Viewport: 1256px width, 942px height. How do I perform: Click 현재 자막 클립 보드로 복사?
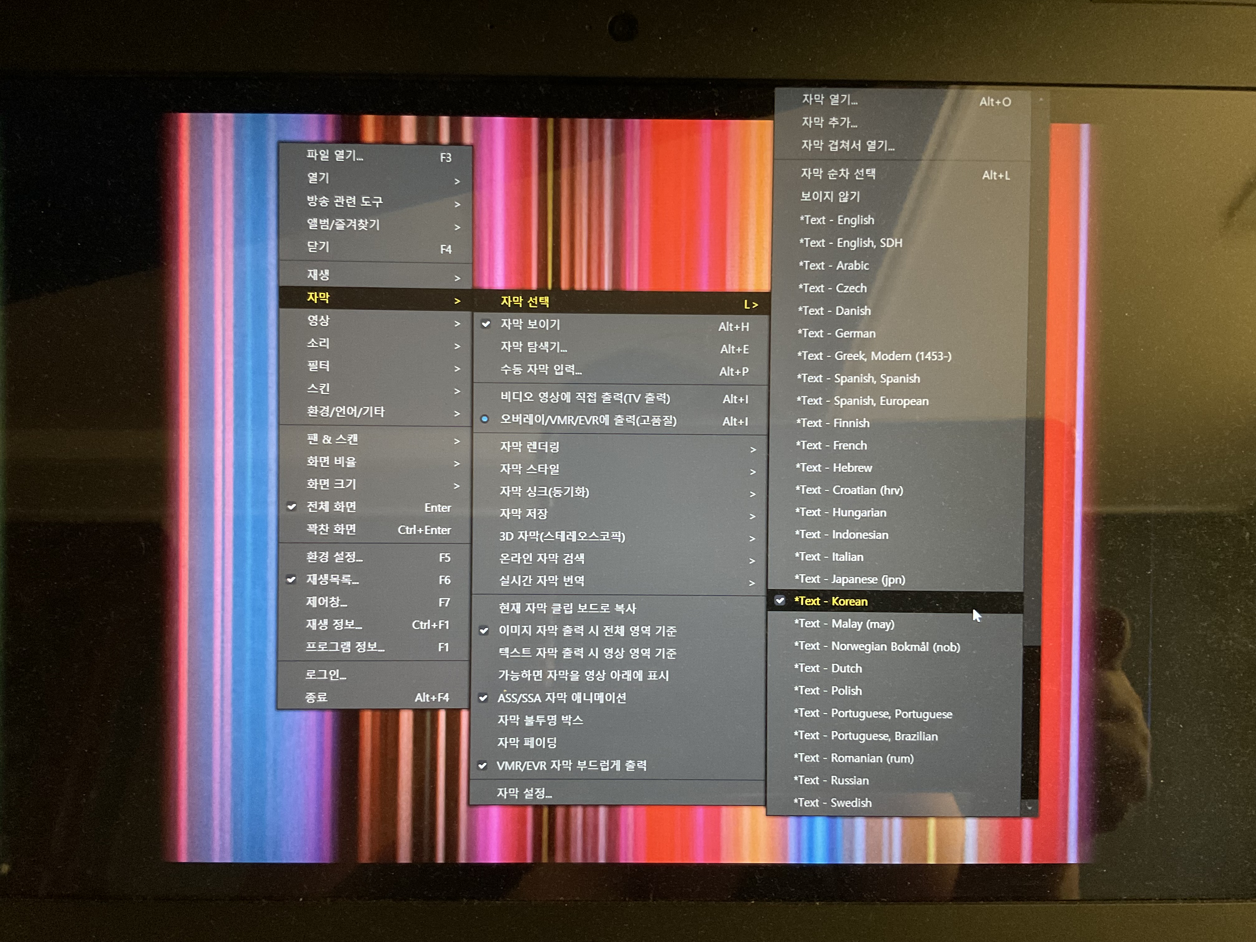pyautogui.click(x=618, y=609)
